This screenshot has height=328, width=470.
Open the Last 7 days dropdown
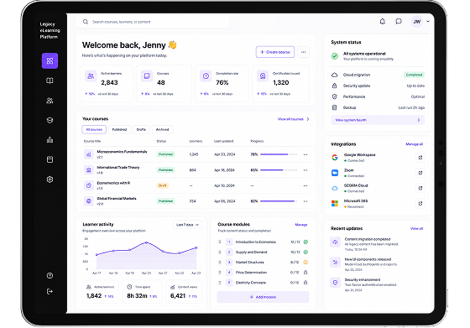(x=187, y=225)
